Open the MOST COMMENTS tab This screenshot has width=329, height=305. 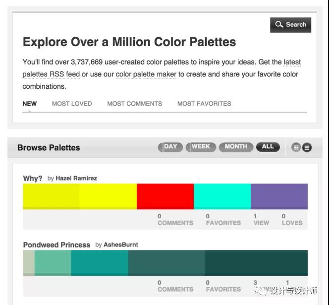pyautogui.click(x=134, y=104)
